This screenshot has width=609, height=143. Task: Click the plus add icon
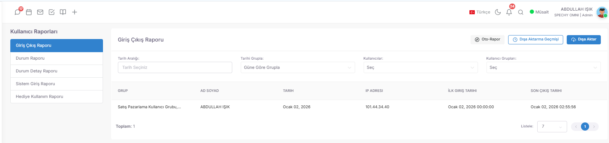[75, 12]
